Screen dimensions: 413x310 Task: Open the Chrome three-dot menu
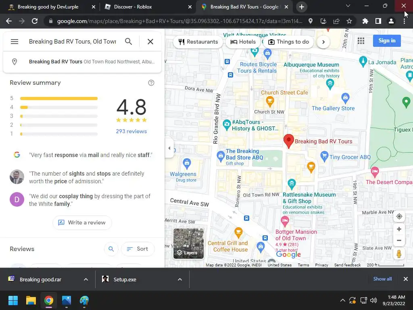tap(404, 21)
